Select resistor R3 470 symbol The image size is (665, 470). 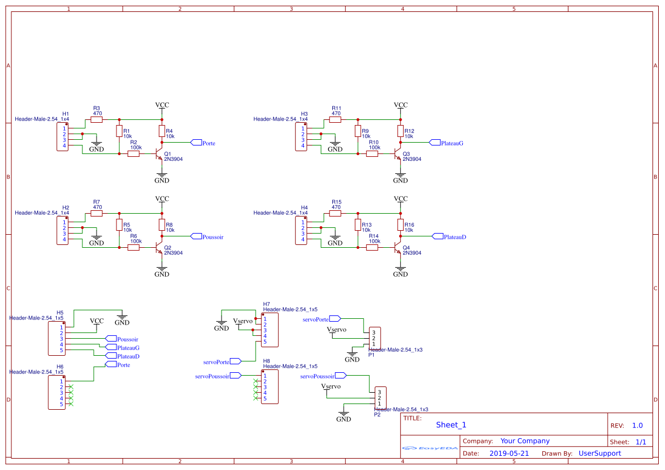point(97,120)
